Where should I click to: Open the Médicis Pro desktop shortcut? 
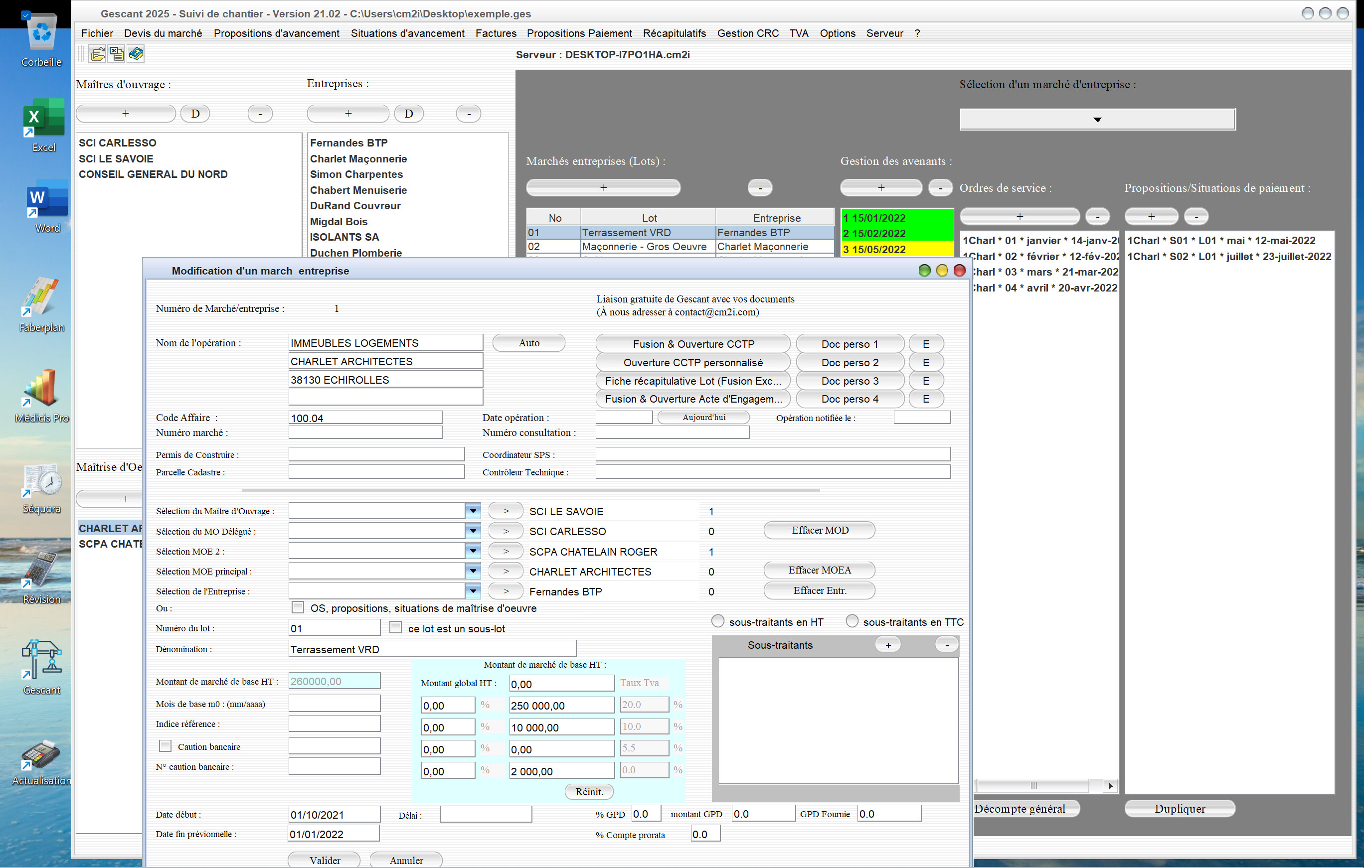(42, 396)
